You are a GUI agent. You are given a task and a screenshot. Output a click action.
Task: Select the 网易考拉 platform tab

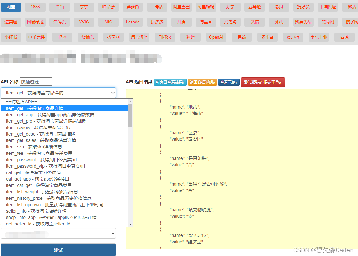tap(35, 22)
